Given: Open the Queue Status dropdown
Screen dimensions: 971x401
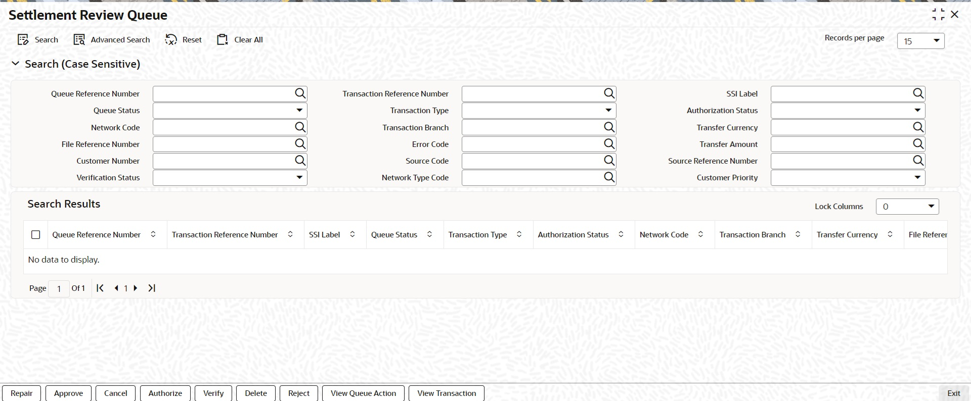Looking at the screenshot, I should tap(230, 111).
